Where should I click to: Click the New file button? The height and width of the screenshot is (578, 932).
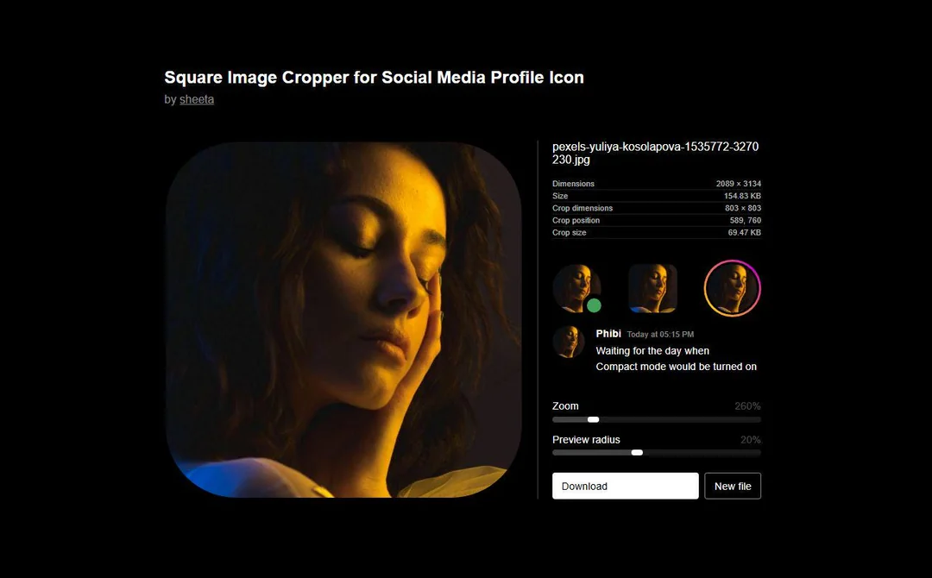[733, 486]
